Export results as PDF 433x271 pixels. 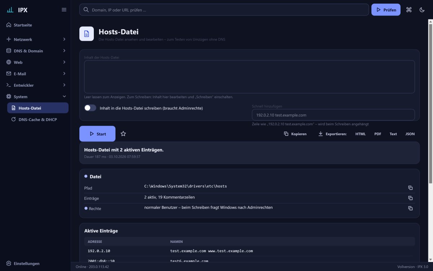[378, 134]
